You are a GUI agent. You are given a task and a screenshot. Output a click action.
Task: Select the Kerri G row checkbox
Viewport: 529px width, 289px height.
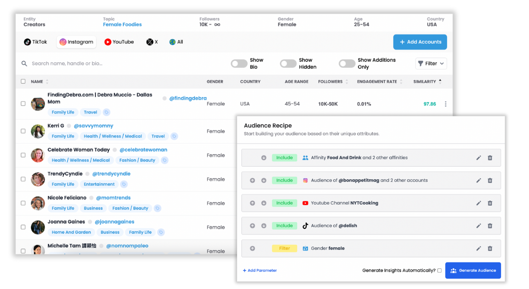tap(23, 131)
